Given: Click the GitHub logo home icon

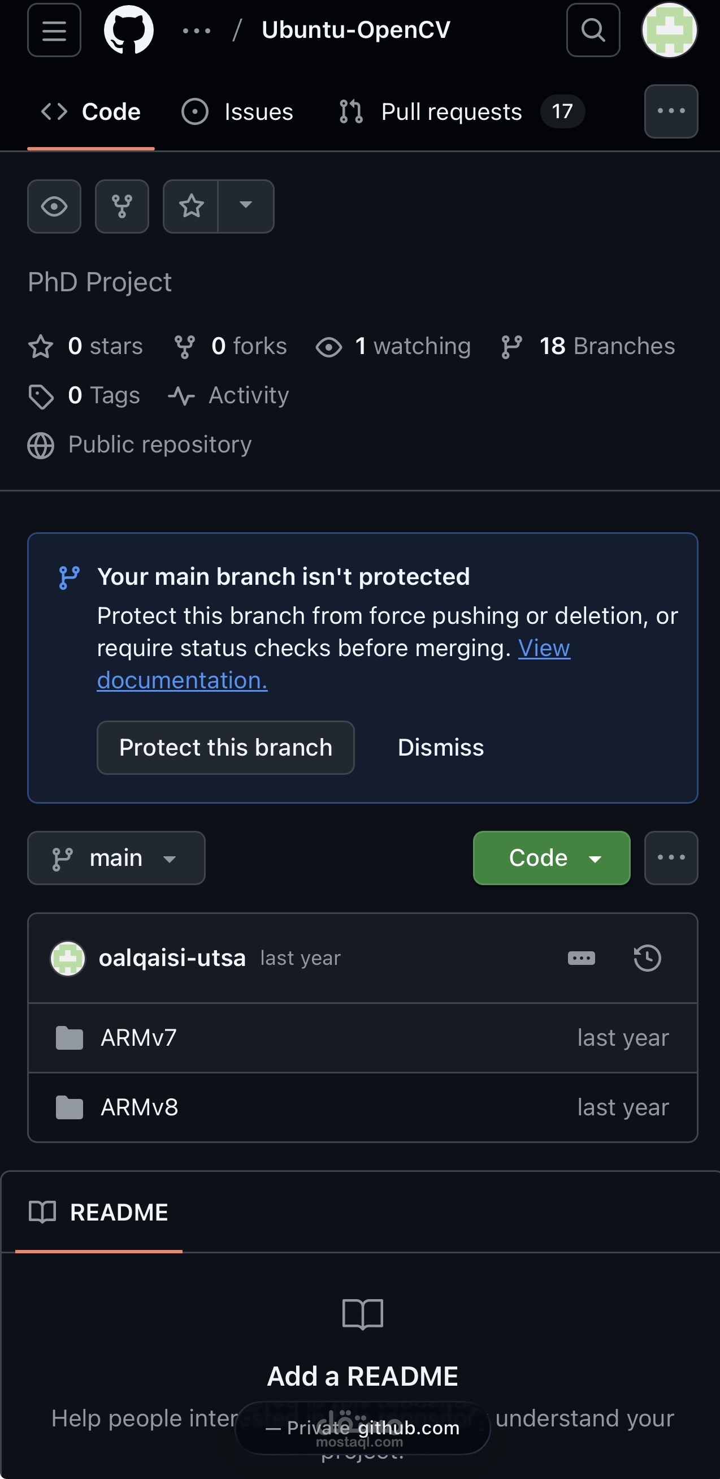Looking at the screenshot, I should (128, 30).
